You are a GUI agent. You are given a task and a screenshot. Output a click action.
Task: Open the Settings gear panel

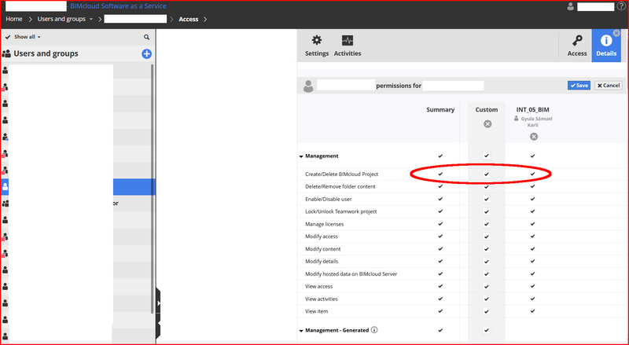pyautogui.click(x=317, y=46)
